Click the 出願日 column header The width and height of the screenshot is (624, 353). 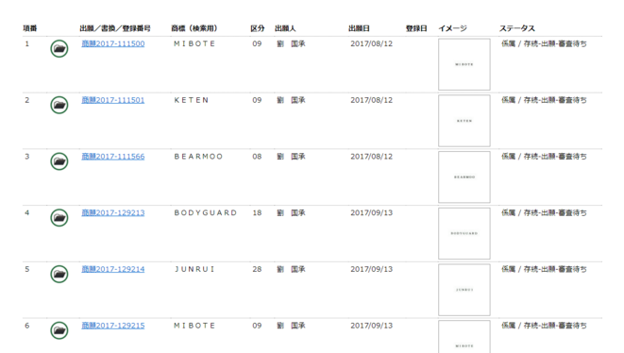[359, 28]
